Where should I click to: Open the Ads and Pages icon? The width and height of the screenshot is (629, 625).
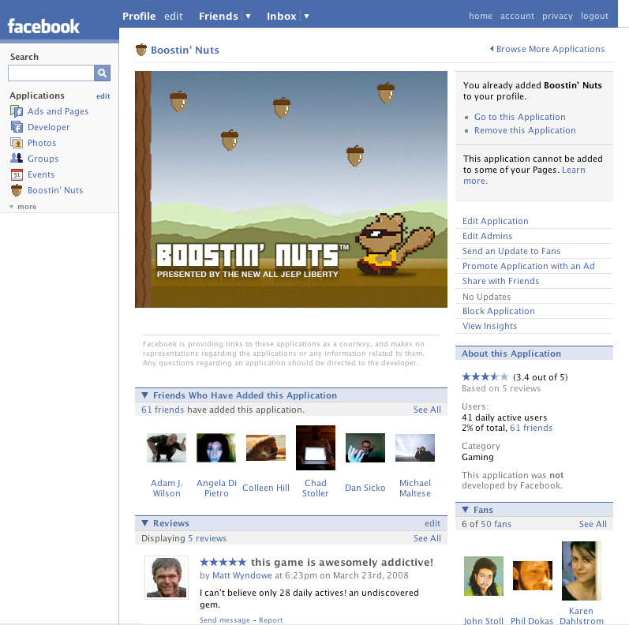[x=17, y=111]
